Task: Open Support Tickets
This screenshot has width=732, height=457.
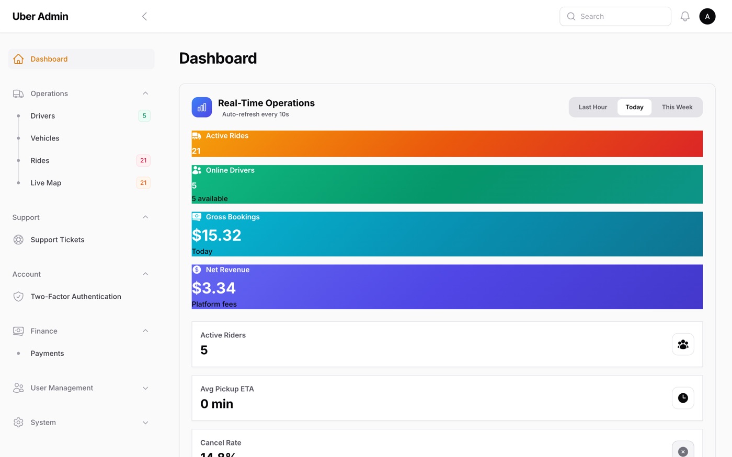Action: (x=82, y=240)
